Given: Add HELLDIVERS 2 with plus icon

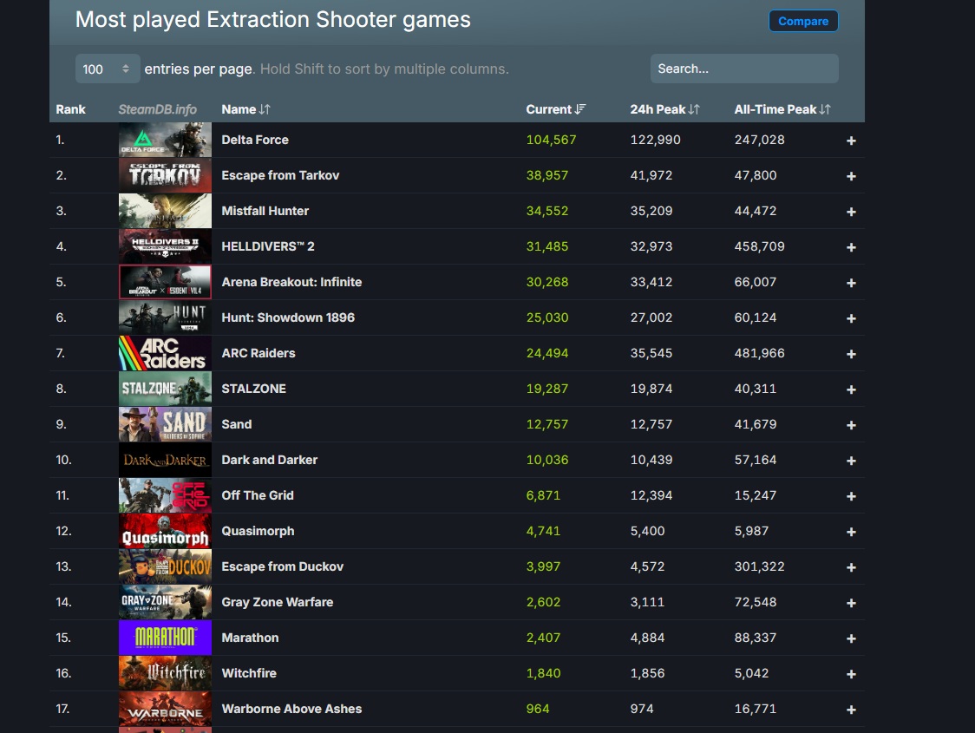Looking at the screenshot, I should 851,247.
